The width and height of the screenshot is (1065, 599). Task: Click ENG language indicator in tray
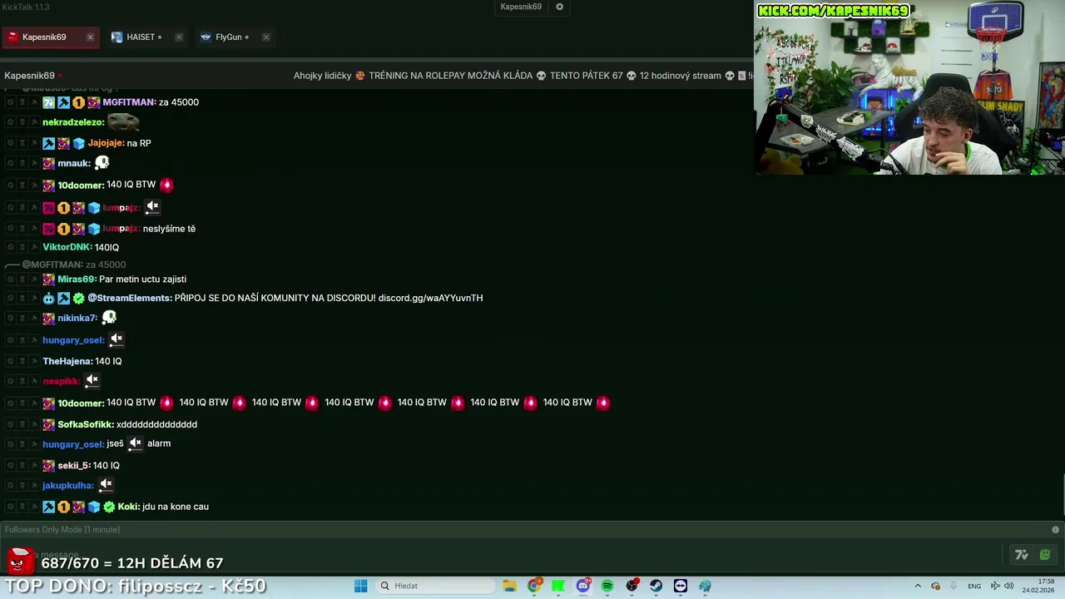coord(974,586)
